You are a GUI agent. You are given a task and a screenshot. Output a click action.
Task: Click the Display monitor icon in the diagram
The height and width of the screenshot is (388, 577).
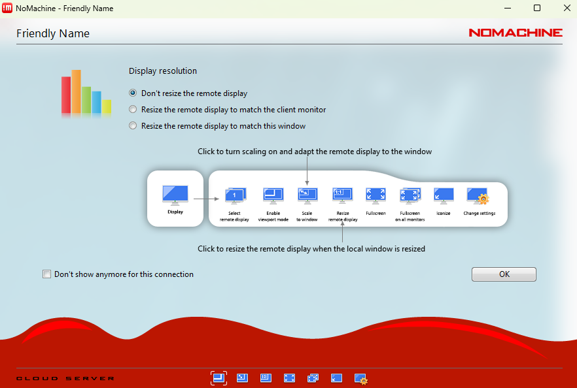pos(175,195)
